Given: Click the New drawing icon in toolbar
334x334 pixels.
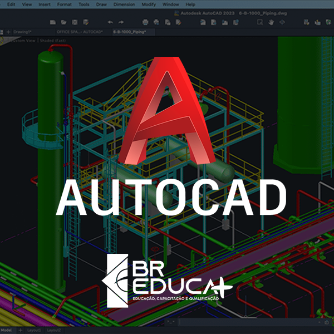Looking at the screenshot, I should [53, 22].
